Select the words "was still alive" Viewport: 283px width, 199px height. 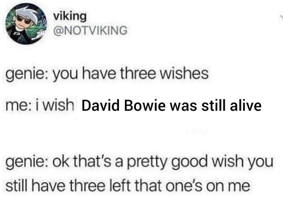[216, 106]
